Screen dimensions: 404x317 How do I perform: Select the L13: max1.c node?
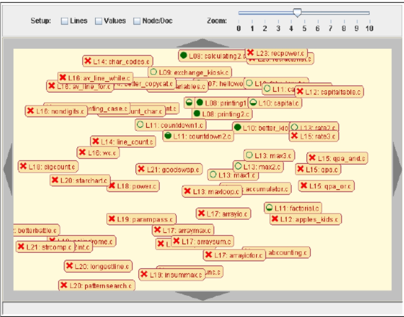[x=233, y=175]
